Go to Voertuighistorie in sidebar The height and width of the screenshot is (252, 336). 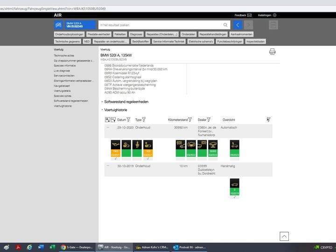63,106
